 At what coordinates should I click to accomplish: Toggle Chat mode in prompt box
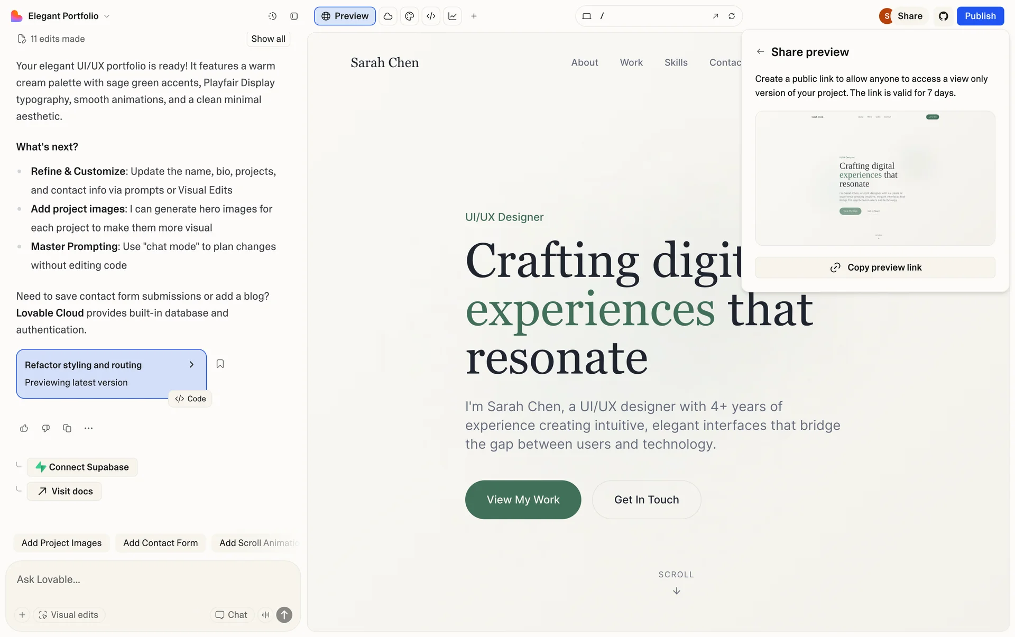point(232,615)
